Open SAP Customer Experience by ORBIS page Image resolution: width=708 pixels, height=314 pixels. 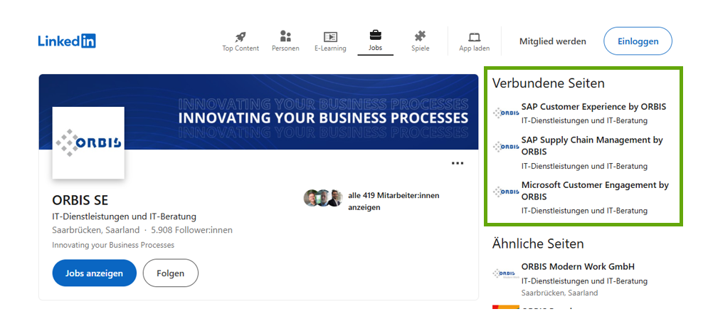click(x=593, y=107)
